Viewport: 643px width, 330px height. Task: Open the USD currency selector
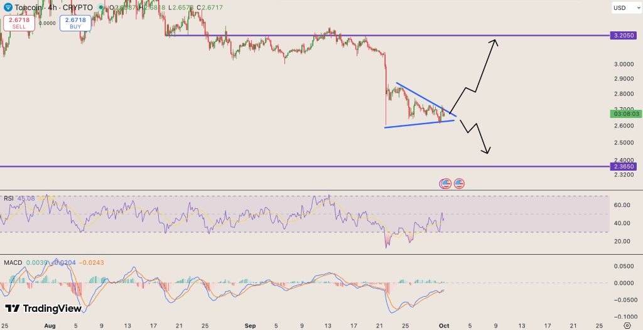625,8
